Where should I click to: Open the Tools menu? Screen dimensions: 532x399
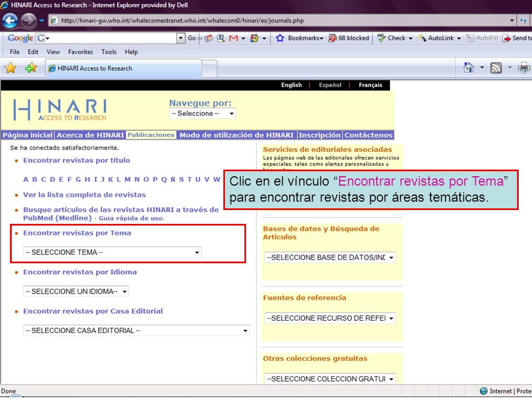(x=109, y=52)
